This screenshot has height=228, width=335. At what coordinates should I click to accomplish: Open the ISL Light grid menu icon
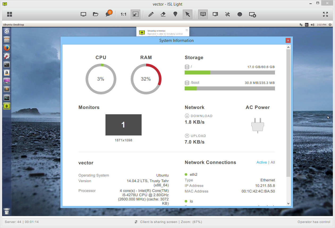[x=10, y=14]
